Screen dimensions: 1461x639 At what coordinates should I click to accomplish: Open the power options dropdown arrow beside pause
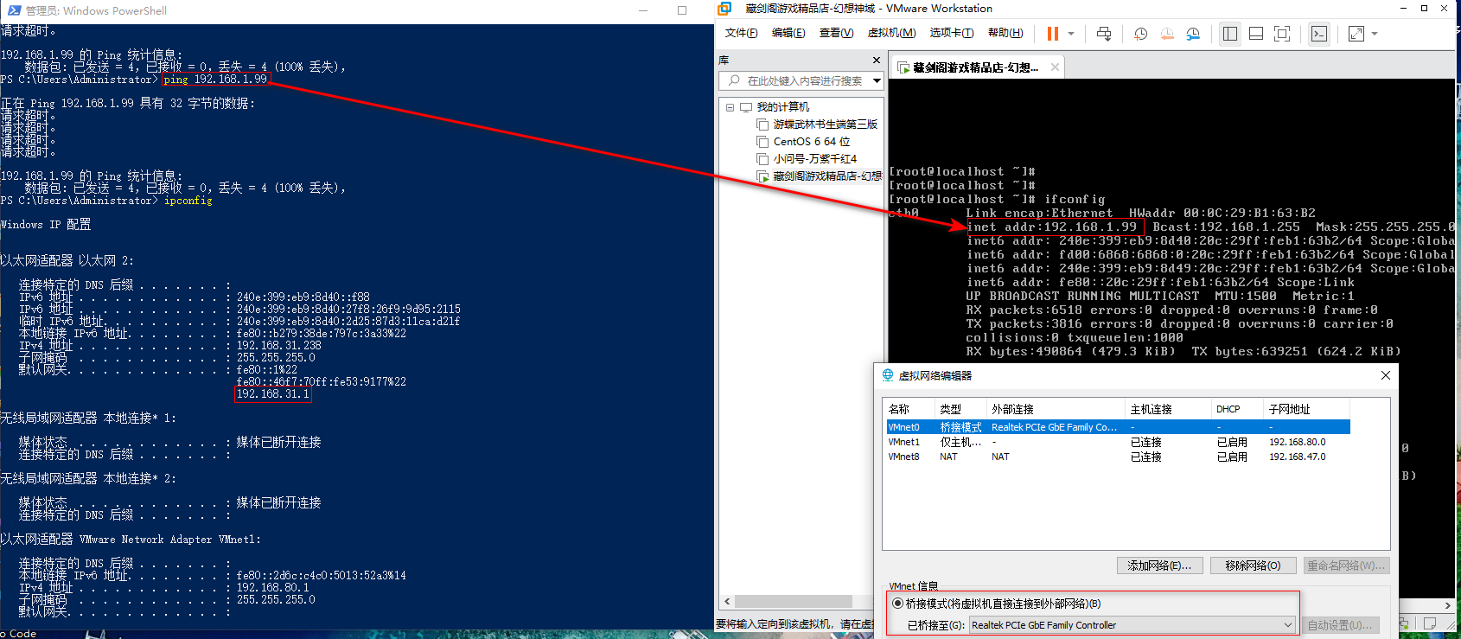pos(1071,34)
